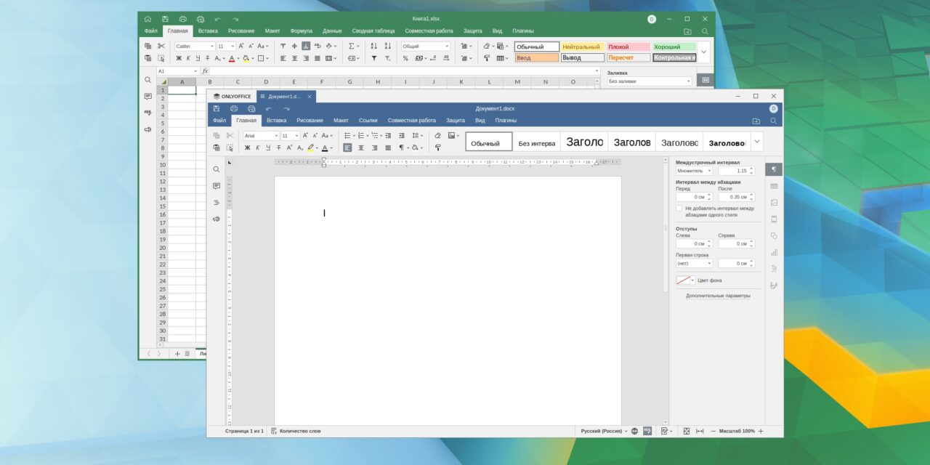The image size is (930, 465).
Task: Open the Comments panel in the left sidebar
Action: 216,187
